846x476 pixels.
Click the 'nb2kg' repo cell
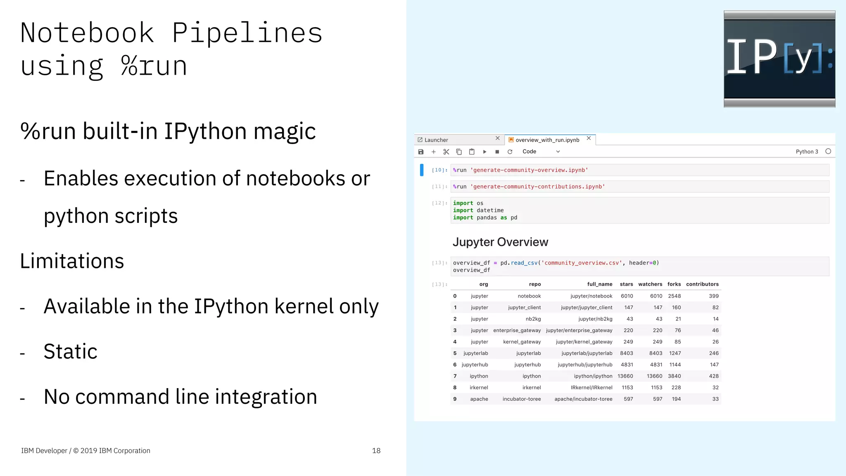[533, 319]
